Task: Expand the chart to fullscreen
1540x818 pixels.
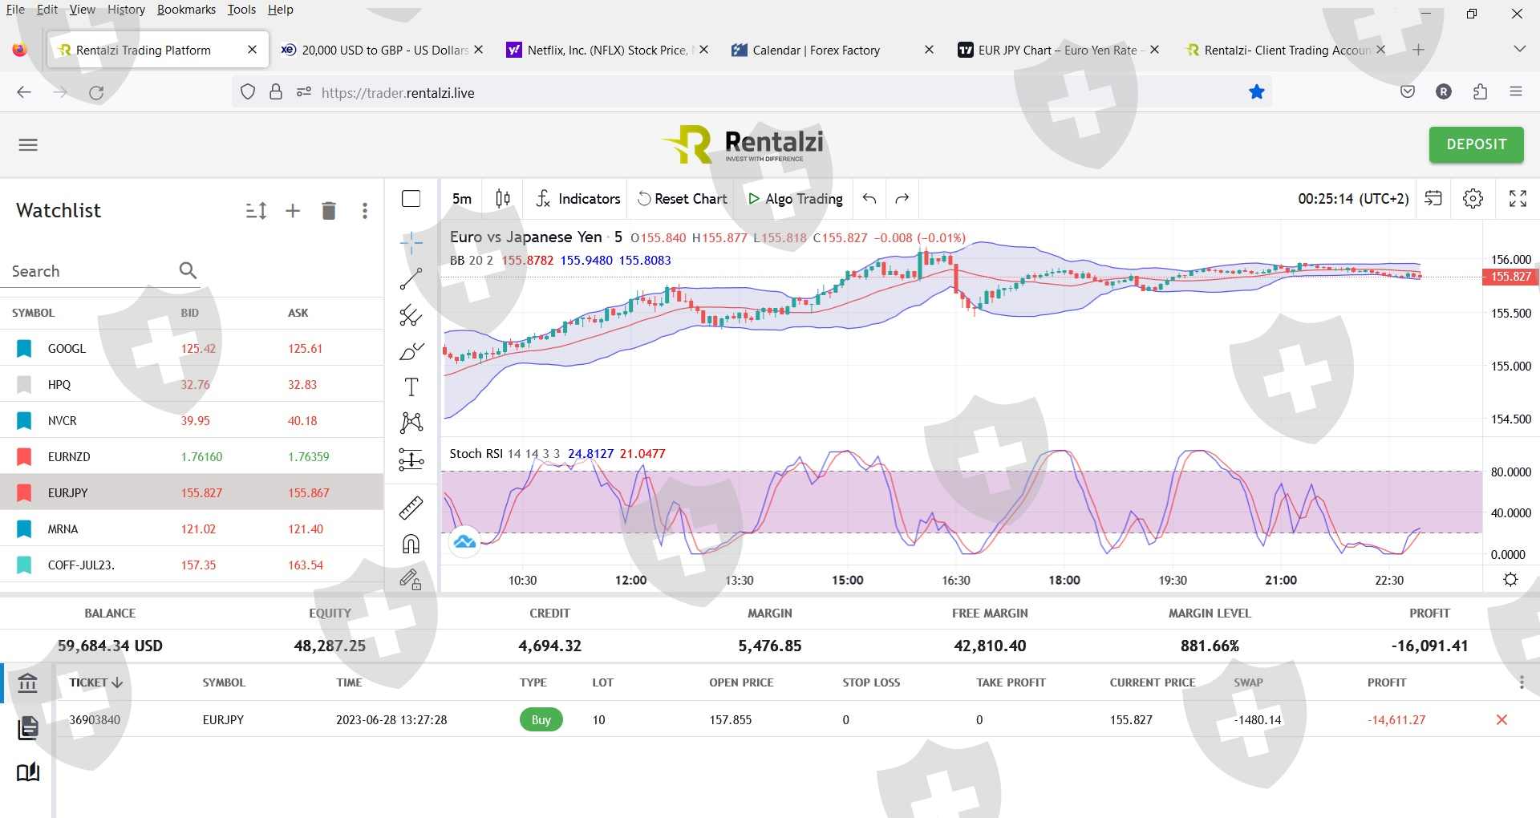Action: click(1518, 199)
